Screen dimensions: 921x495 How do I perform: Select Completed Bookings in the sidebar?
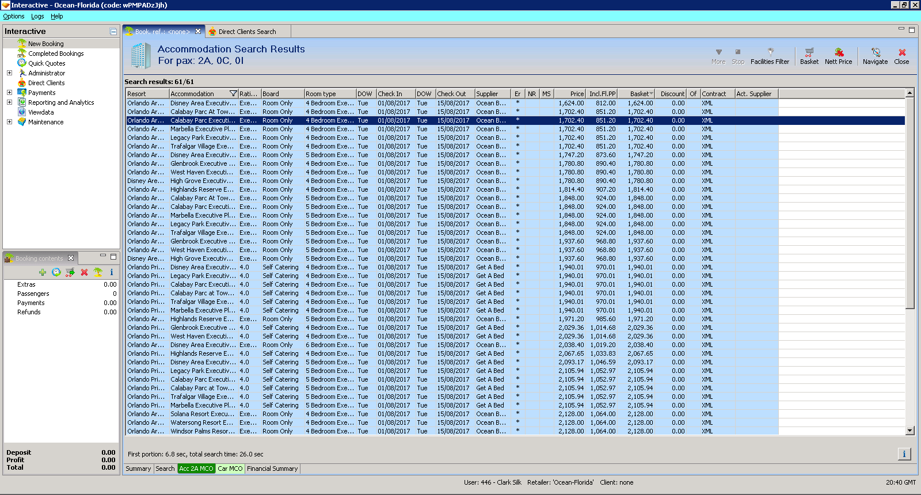click(56, 54)
